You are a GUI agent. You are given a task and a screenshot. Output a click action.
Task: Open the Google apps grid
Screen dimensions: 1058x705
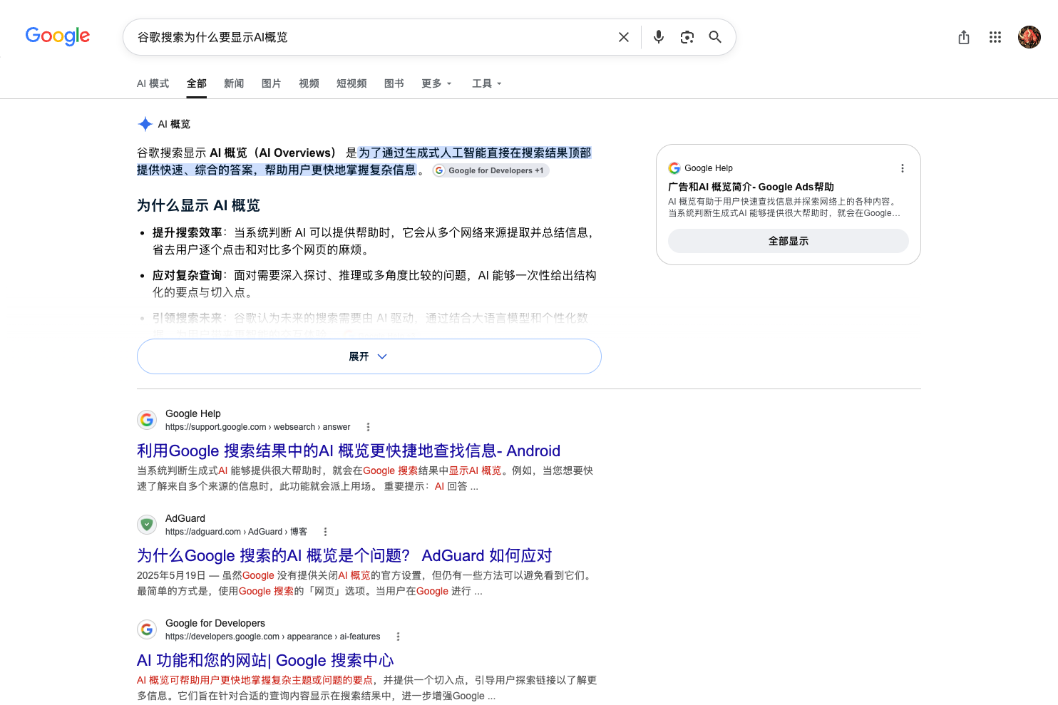tap(995, 37)
